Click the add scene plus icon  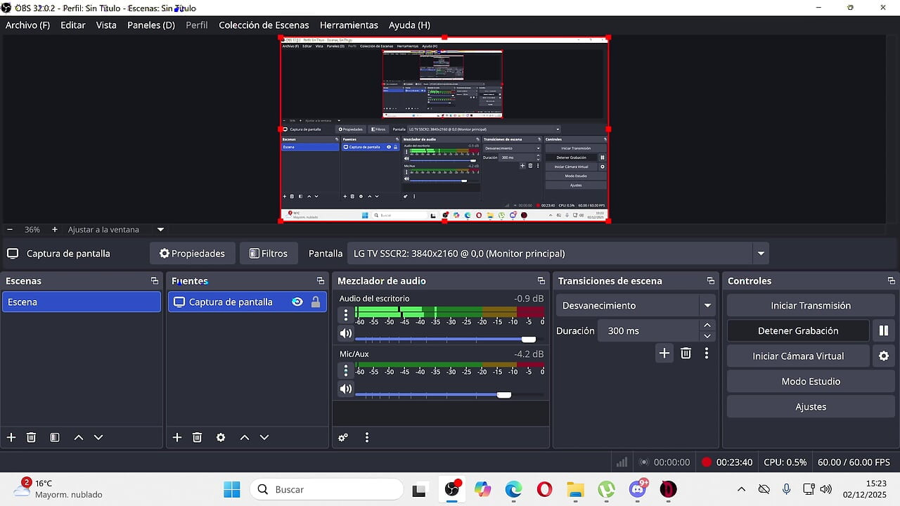(x=11, y=437)
